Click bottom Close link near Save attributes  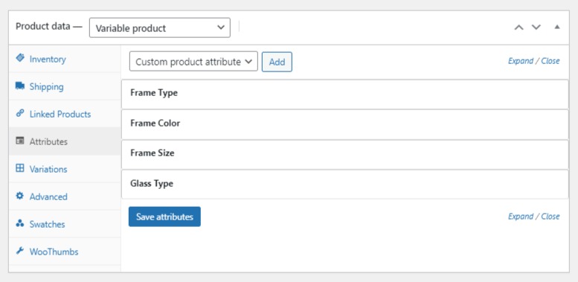(x=550, y=217)
